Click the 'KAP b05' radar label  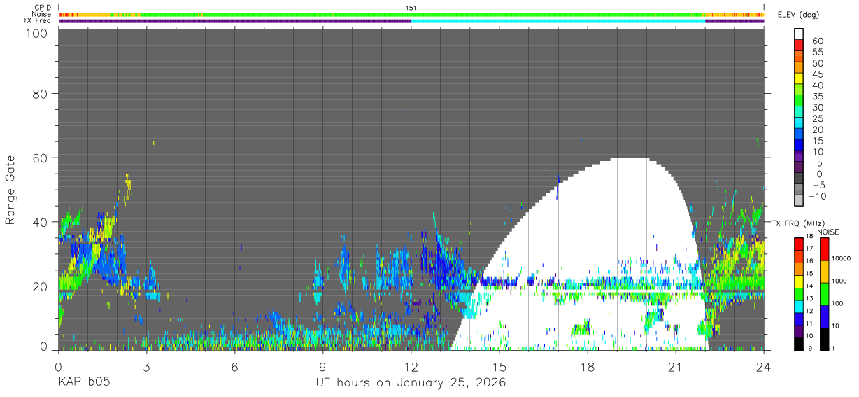pos(84,382)
